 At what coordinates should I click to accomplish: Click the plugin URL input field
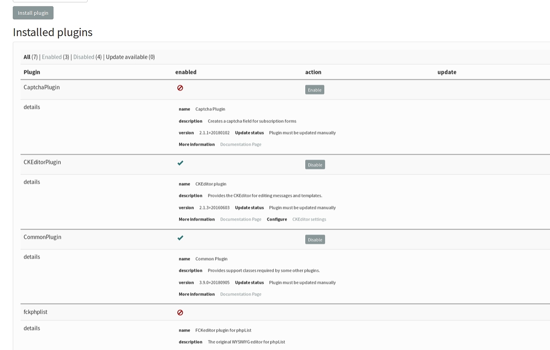click(x=50, y=1)
